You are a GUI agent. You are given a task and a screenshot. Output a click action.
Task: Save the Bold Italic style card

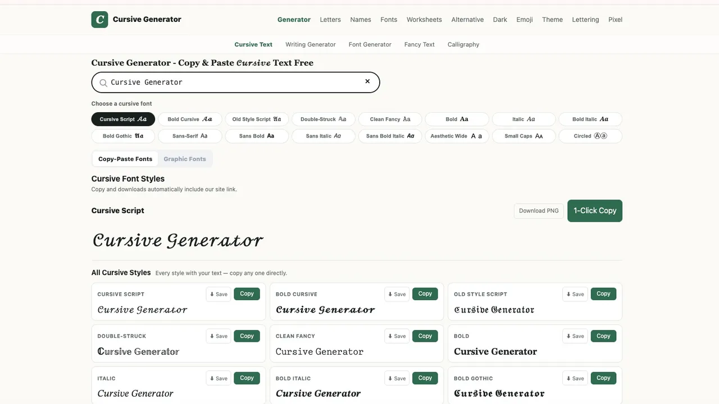coord(397,378)
